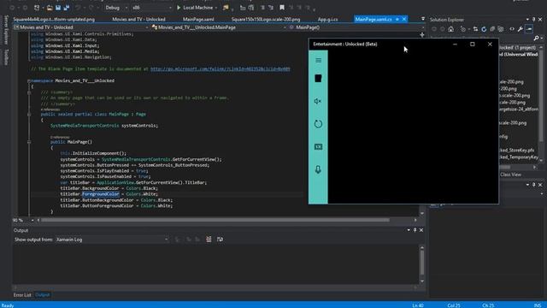547x308 pixels.
Task: Click Clear All in the Output toolbar
Action: point(209,240)
